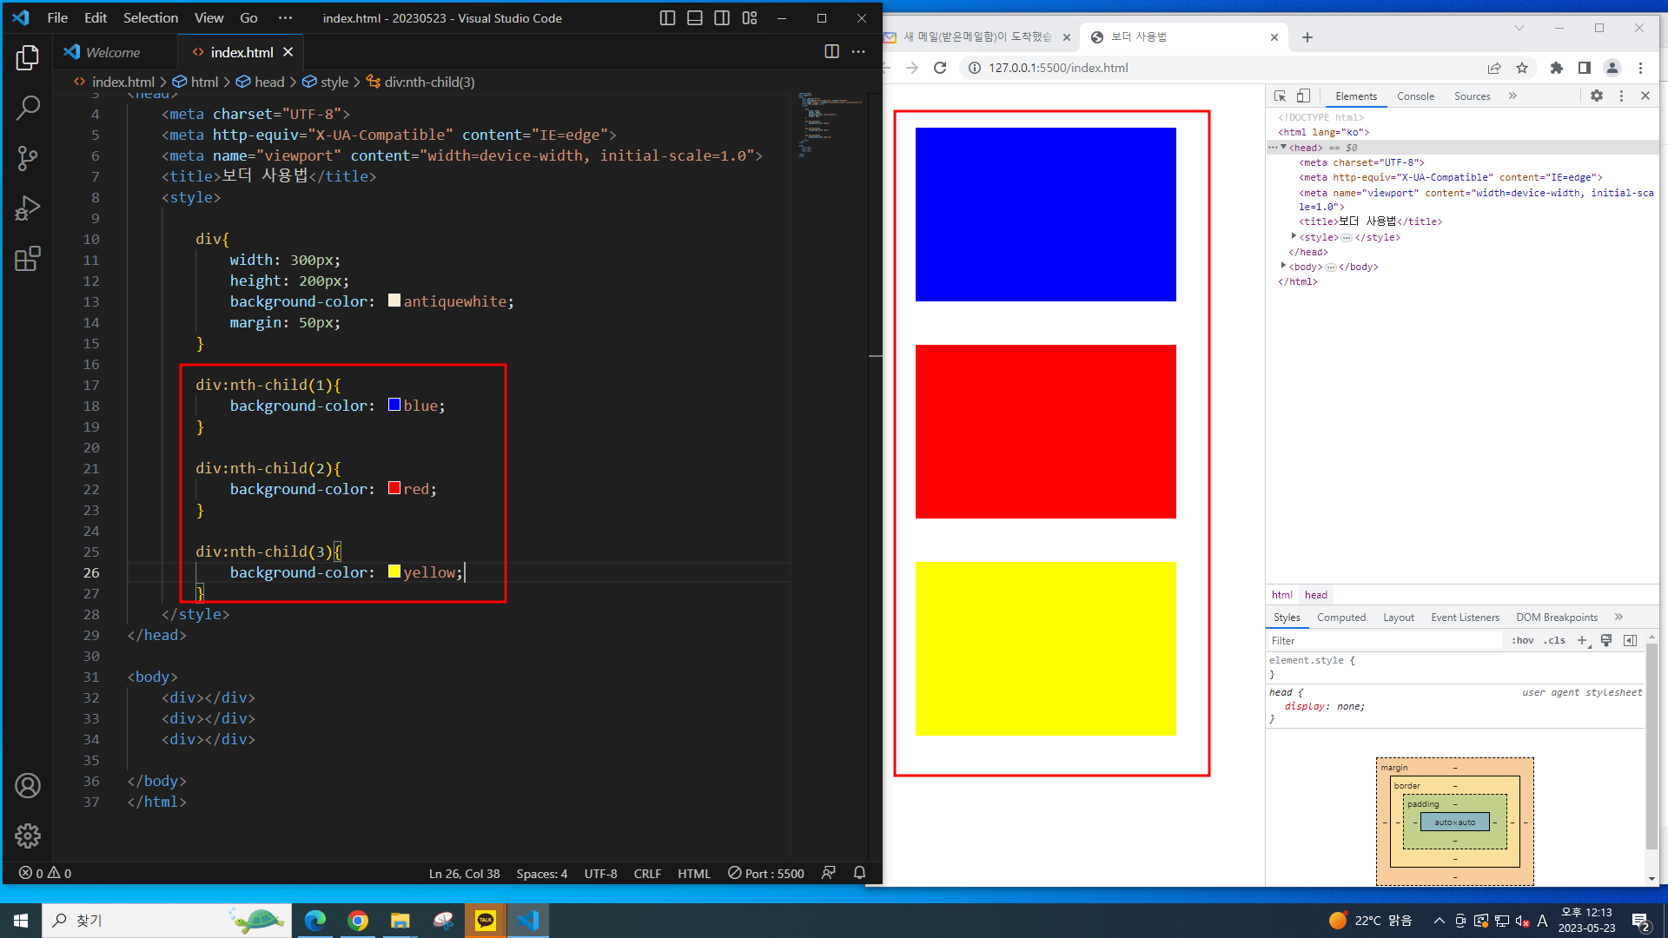This screenshot has height=938, width=1668.
Task: Toggle primary side bar layout button
Action: coord(667,18)
